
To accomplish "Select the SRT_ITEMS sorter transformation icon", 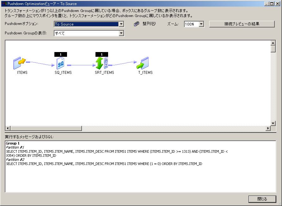I will pyautogui.click(x=102, y=63).
